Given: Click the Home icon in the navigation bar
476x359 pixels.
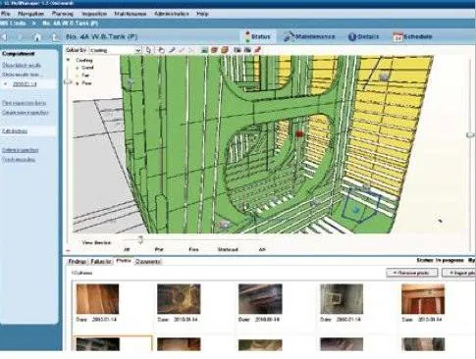Looking at the screenshot, I should (x=37, y=37).
